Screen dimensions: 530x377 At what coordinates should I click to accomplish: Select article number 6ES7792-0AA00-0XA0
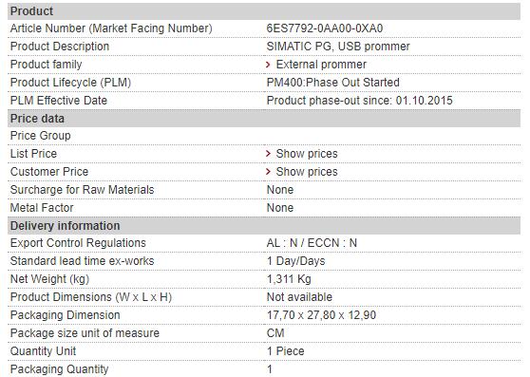[325, 28]
